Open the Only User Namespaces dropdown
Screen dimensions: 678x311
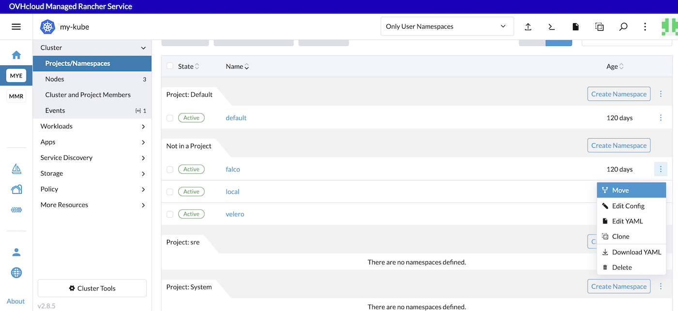click(446, 26)
